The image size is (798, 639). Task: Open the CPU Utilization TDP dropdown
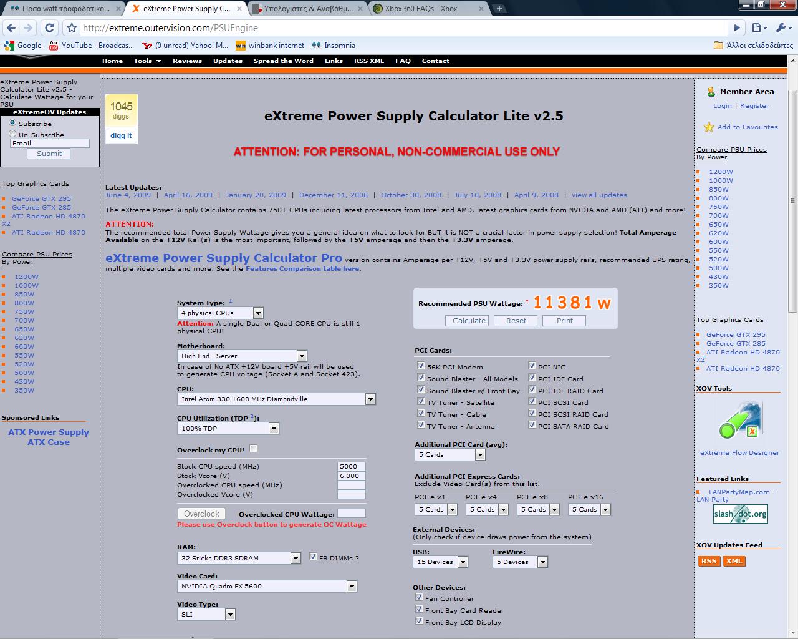click(228, 428)
